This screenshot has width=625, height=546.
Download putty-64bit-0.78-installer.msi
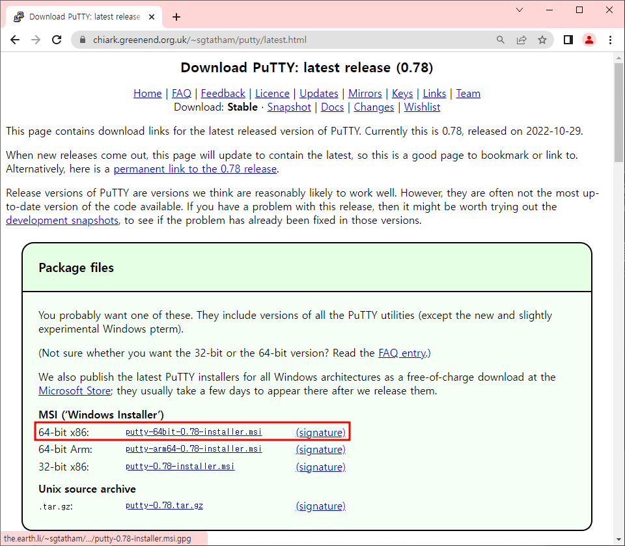(194, 431)
